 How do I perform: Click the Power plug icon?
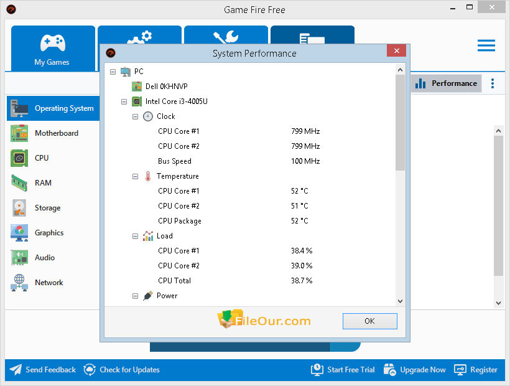(148, 296)
